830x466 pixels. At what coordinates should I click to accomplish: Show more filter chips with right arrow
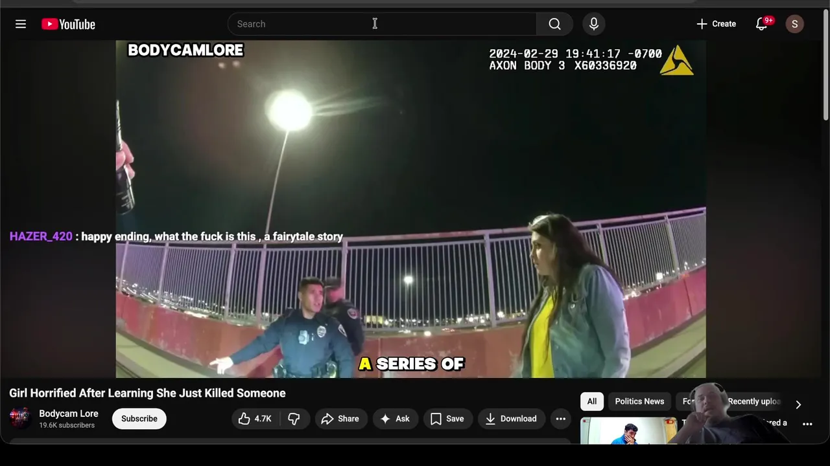tap(798, 405)
